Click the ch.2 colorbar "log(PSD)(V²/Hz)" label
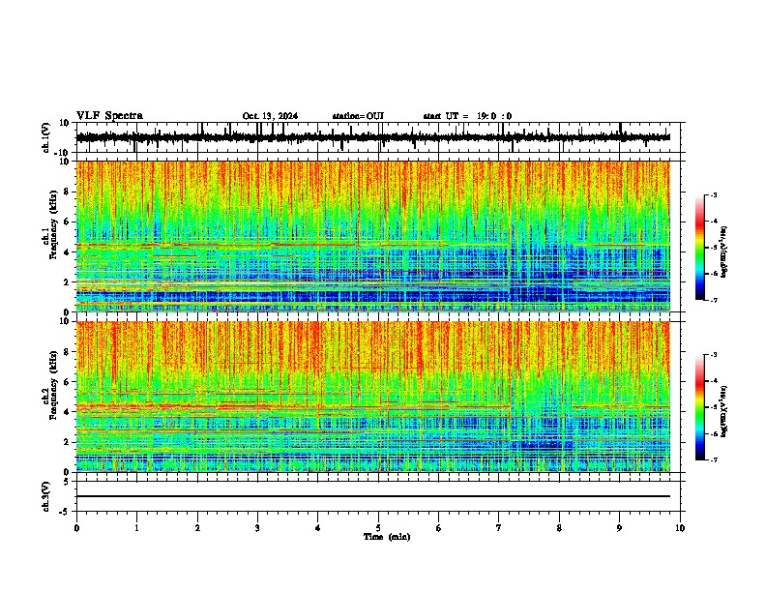This screenshot has width=766, height=592. tap(724, 410)
